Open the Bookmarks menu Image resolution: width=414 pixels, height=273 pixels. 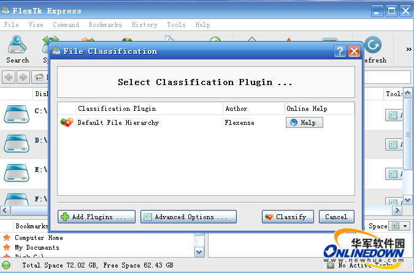pyautogui.click(x=105, y=24)
